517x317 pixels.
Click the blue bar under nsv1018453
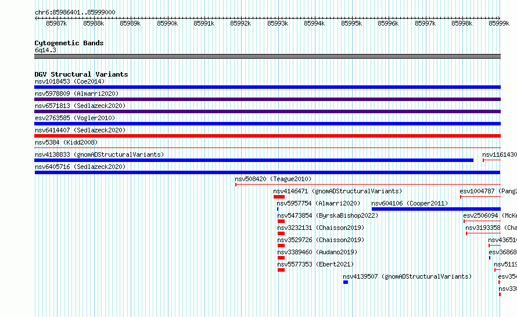pos(267,87)
